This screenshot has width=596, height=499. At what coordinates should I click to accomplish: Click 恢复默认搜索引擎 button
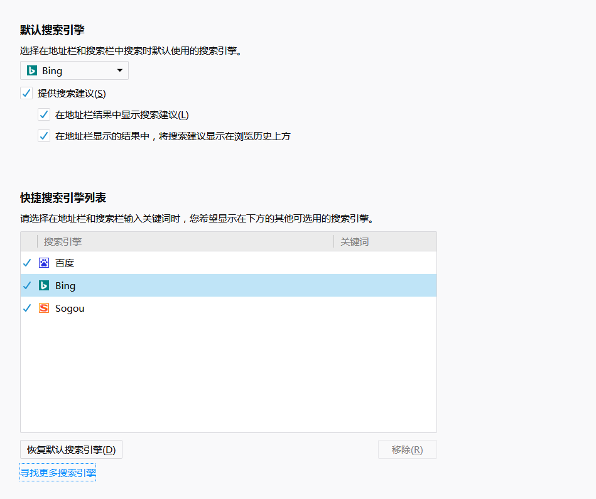[x=71, y=449]
